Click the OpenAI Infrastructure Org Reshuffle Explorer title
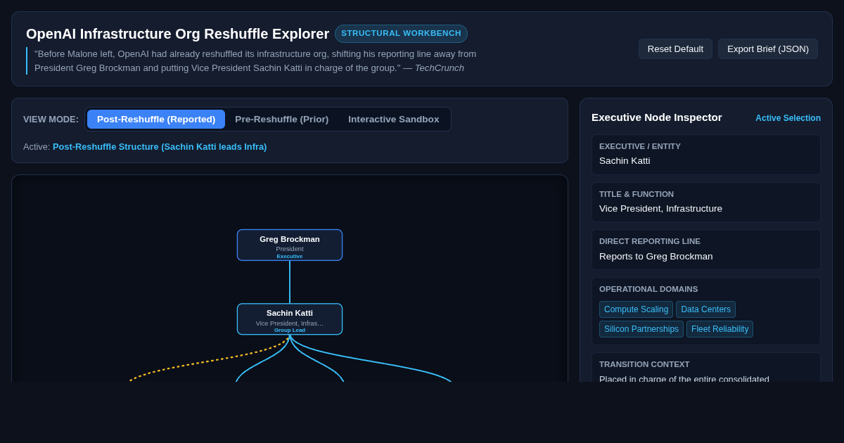Viewport: 844px width, 443px height. tap(177, 34)
